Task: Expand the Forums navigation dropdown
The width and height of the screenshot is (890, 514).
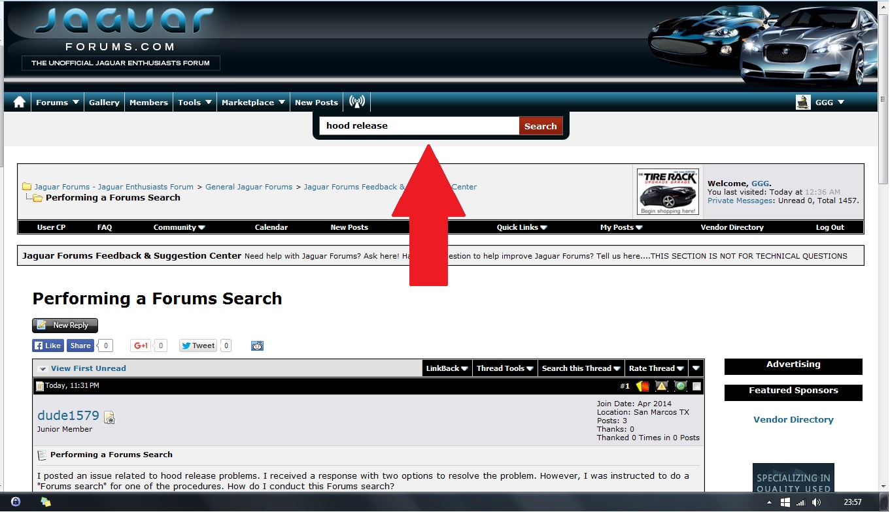Action: pyautogui.click(x=58, y=103)
